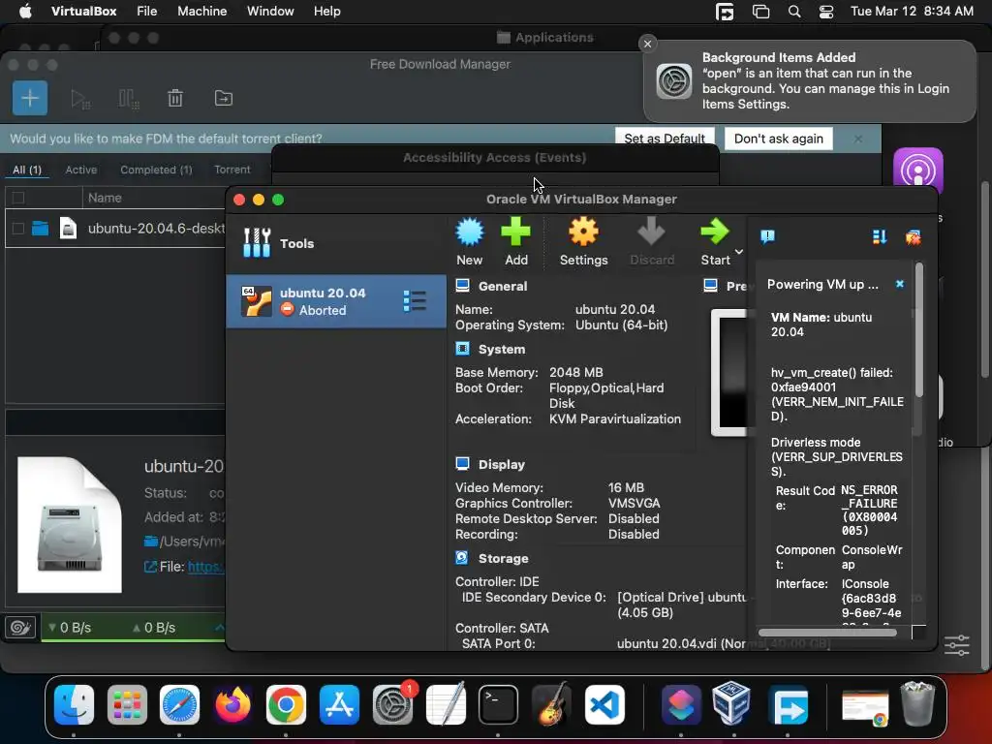This screenshot has height=744, width=992.
Task: Tick the ubuntu-20.04.6 download checkbox
Action: click(x=18, y=229)
